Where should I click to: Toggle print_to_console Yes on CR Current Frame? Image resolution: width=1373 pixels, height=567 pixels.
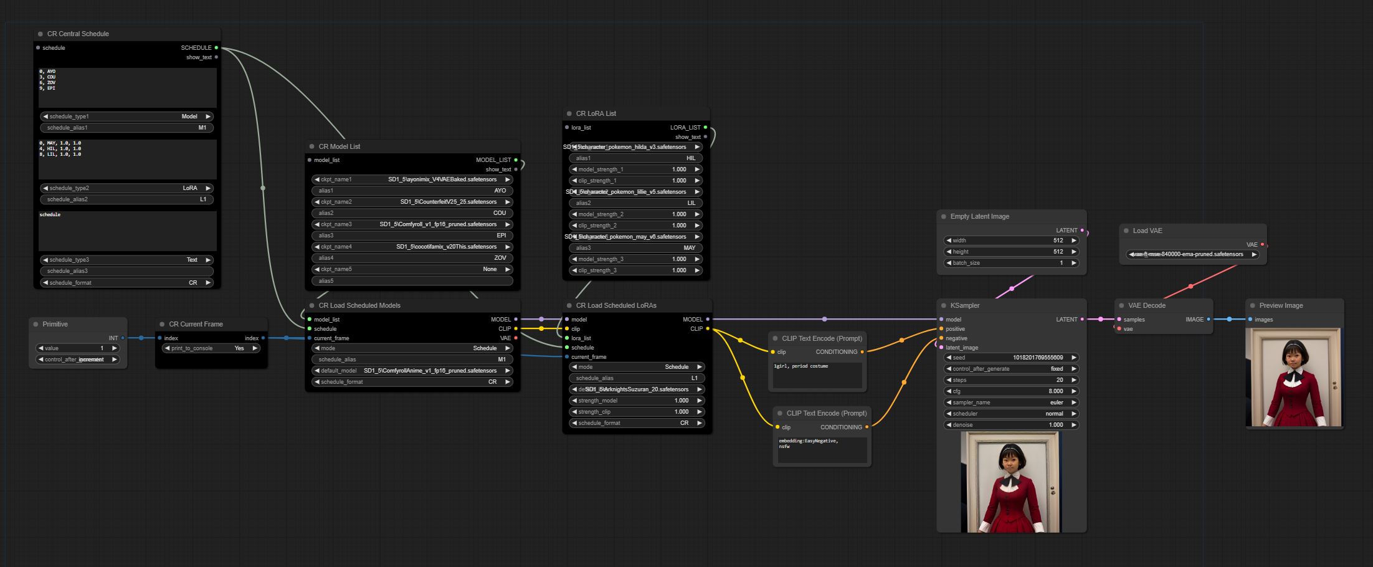click(211, 348)
